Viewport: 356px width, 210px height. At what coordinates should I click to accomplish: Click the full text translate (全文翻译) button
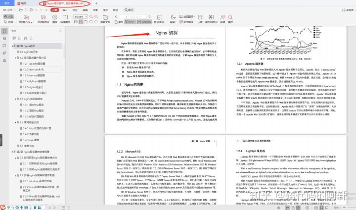click(x=186, y=22)
